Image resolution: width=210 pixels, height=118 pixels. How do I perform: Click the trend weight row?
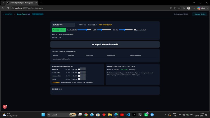tap(69, 79)
